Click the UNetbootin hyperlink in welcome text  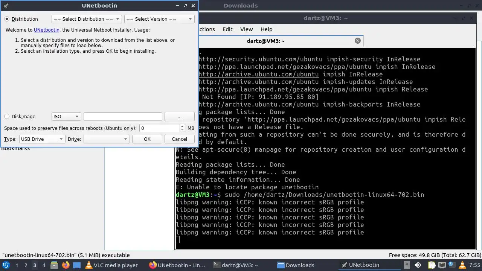coord(47,30)
